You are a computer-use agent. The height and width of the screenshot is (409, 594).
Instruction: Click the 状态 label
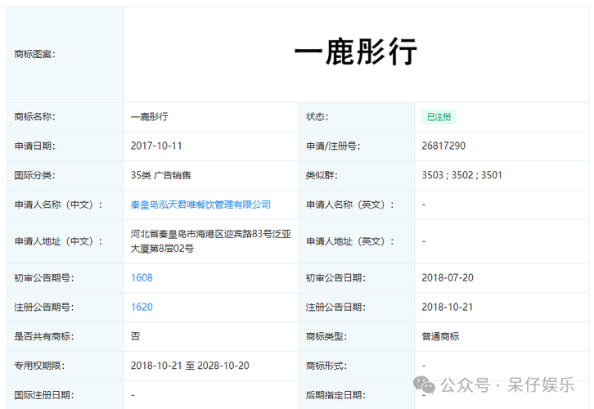pos(317,117)
